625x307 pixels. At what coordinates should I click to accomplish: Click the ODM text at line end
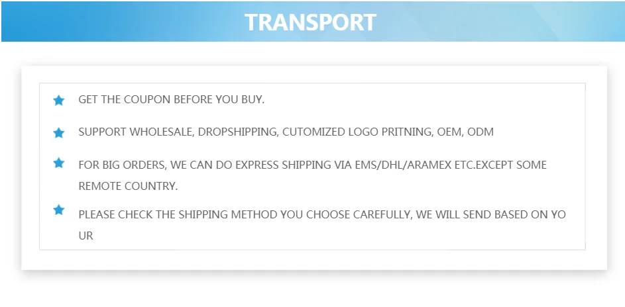481,132
